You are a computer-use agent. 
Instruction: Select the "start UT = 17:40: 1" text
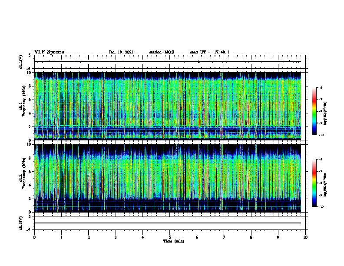click(x=210, y=52)
